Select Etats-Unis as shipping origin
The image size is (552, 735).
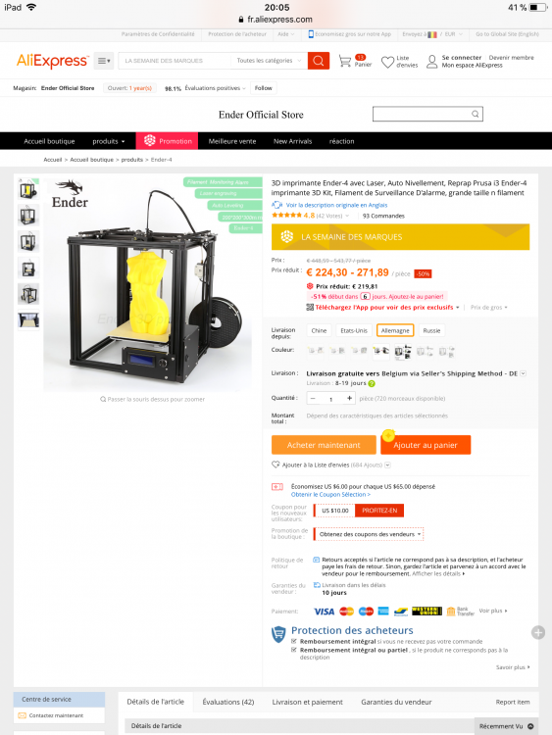(x=354, y=330)
